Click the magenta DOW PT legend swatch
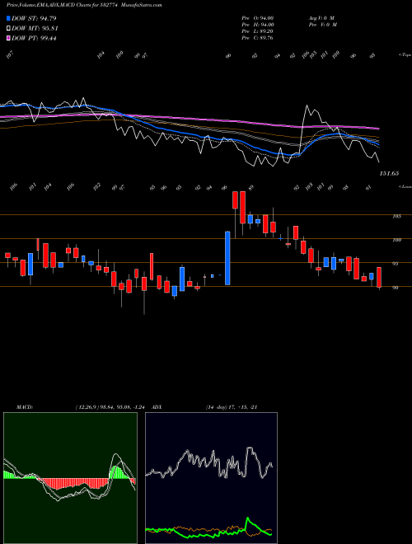This screenshot has width=412, height=544. (8, 39)
